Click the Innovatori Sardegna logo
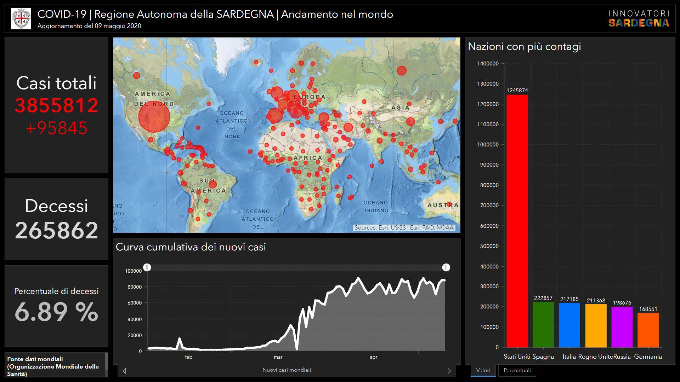The height and width of the screenshot is (382, 680). (x=639, y=19)
